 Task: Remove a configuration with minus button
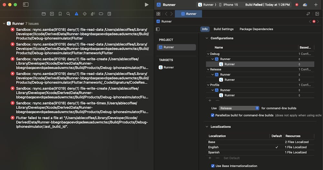[217, 100]
